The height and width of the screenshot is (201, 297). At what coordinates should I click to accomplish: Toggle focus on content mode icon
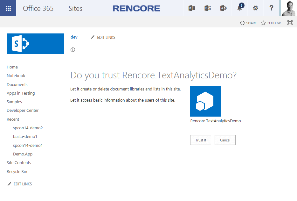(290, 23)
